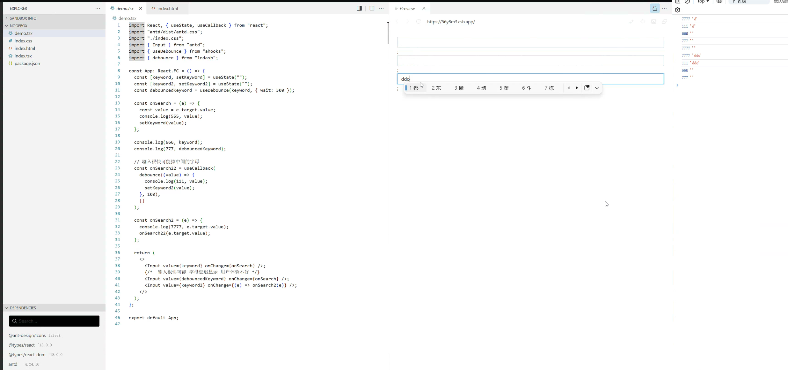Viewport: 788px width, 370px height.
Task: Toggle the DevTools console sidebar
Action: pos(678,2)
